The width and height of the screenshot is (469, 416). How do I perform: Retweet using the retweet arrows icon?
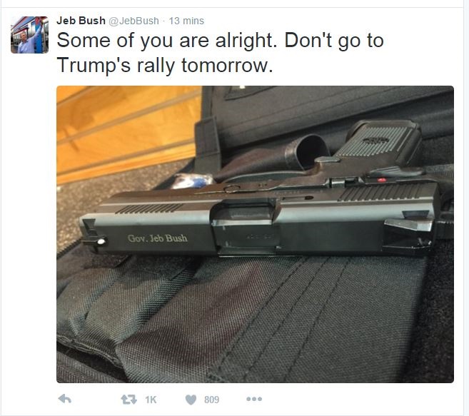click(x=128, y=400)
